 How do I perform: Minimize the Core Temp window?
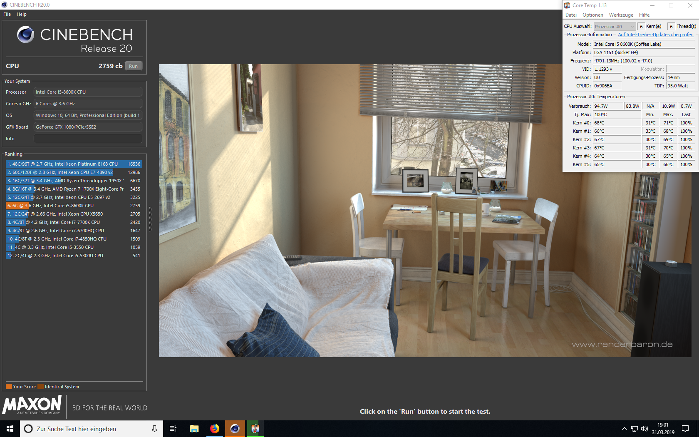(x=652, y=5)
